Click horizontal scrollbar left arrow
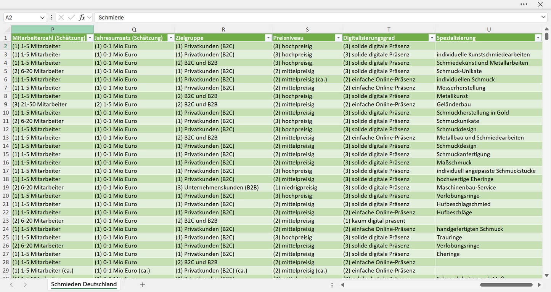 pos(343,284)
